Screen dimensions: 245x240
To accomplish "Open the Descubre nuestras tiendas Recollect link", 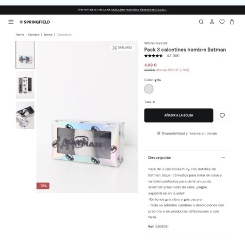I will coord(139,10).
